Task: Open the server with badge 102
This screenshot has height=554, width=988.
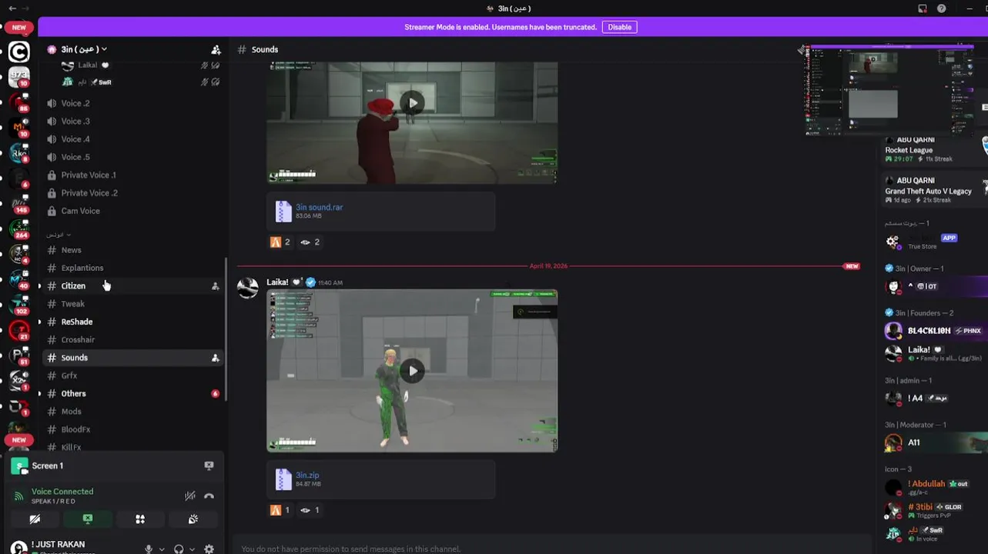Action: tap(18, 305)
